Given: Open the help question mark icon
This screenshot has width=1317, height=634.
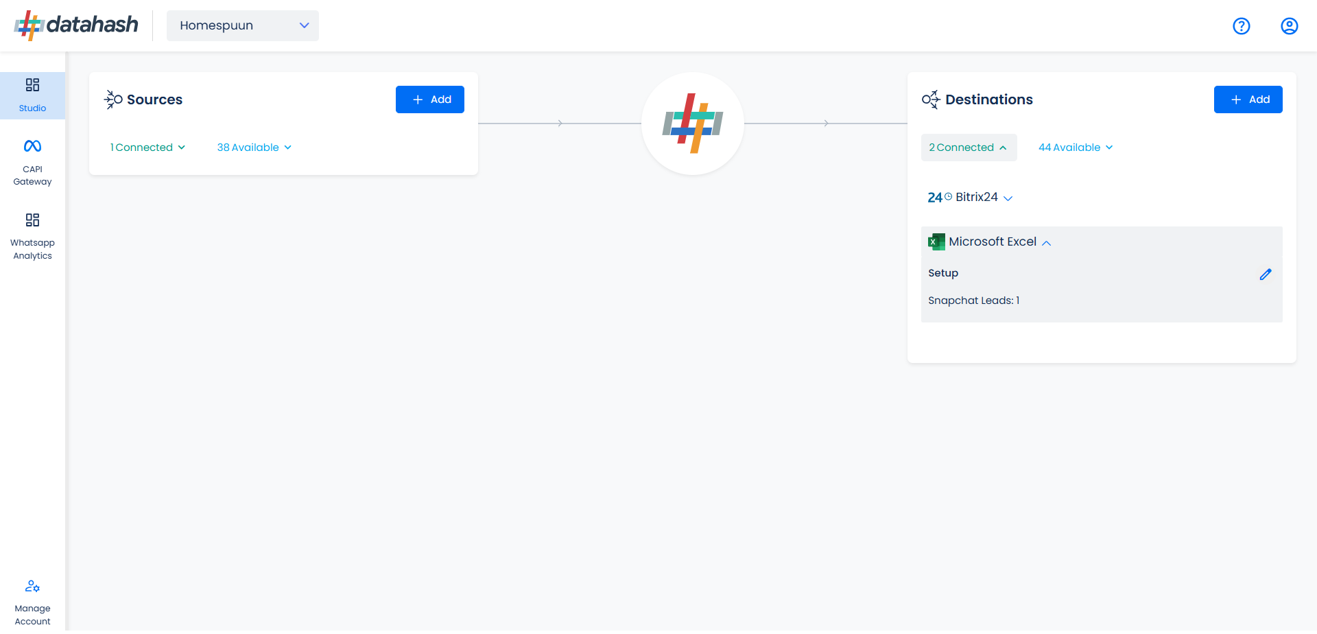Looking at the screenshot, I should click(x=1241, y=26).
